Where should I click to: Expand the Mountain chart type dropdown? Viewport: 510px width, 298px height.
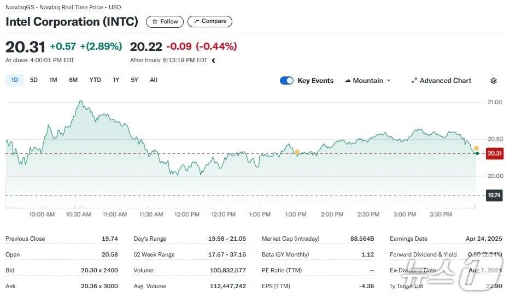(x=368, y=81)
